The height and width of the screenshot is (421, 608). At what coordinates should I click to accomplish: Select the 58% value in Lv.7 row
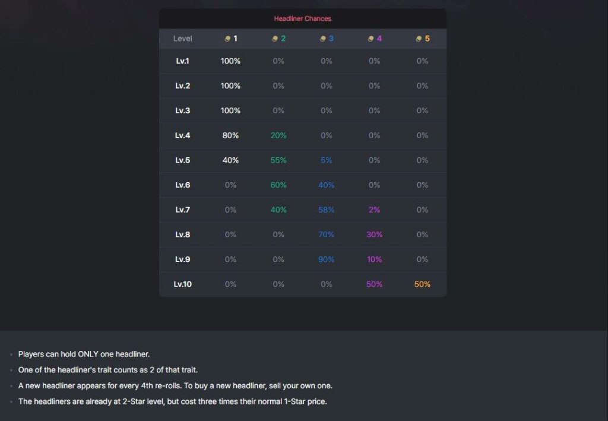tap(327, 210)
